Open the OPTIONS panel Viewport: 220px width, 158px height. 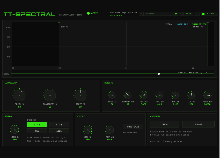[x=210, y=14]
